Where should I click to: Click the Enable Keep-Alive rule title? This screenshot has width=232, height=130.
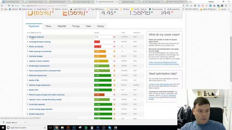tap(37, 114)
